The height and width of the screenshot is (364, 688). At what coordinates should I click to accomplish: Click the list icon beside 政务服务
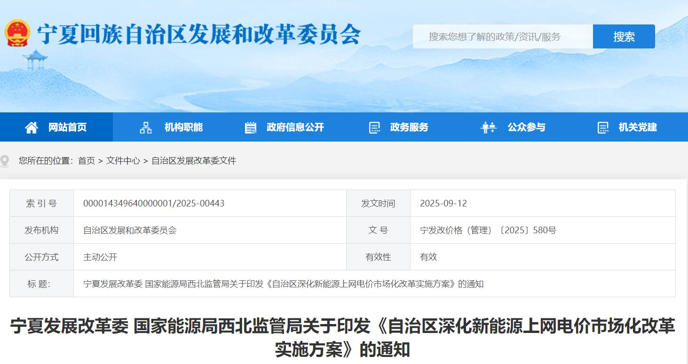(374, 127)
